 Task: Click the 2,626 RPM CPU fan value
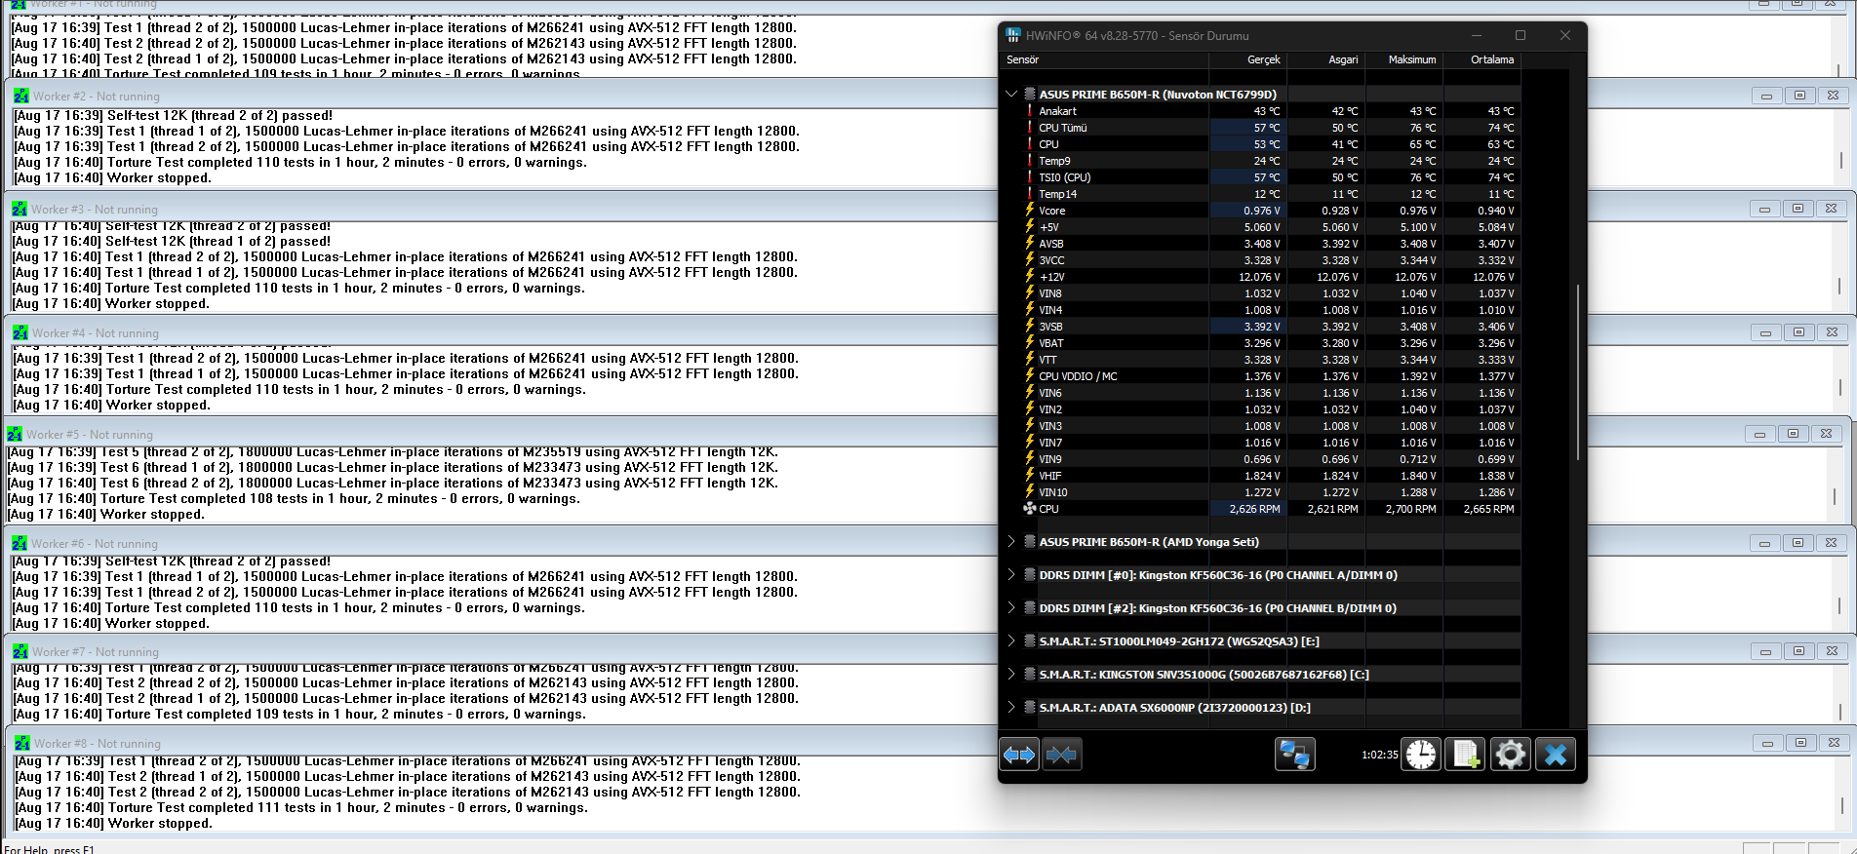click(x=1254, y=509)
